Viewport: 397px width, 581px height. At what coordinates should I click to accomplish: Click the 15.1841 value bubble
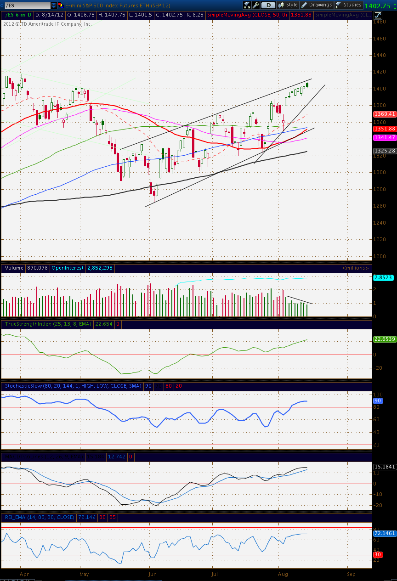[x=385, y=467]
